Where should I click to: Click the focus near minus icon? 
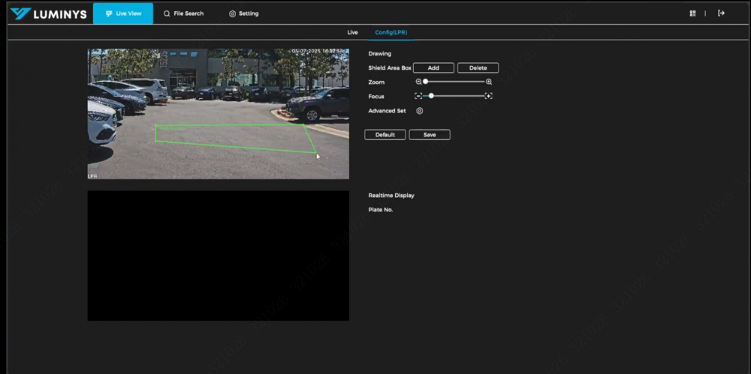(x=418, y=96)
